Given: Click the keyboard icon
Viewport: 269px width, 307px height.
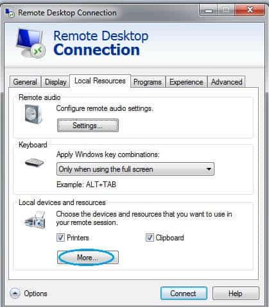Looking at the screenshot, I should [34, 163].
